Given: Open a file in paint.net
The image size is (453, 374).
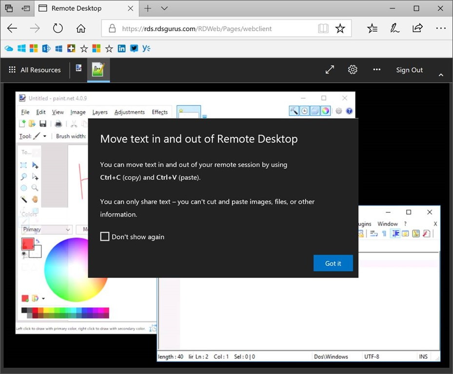Looking at the screenshot, I should (x=32, y=124).
